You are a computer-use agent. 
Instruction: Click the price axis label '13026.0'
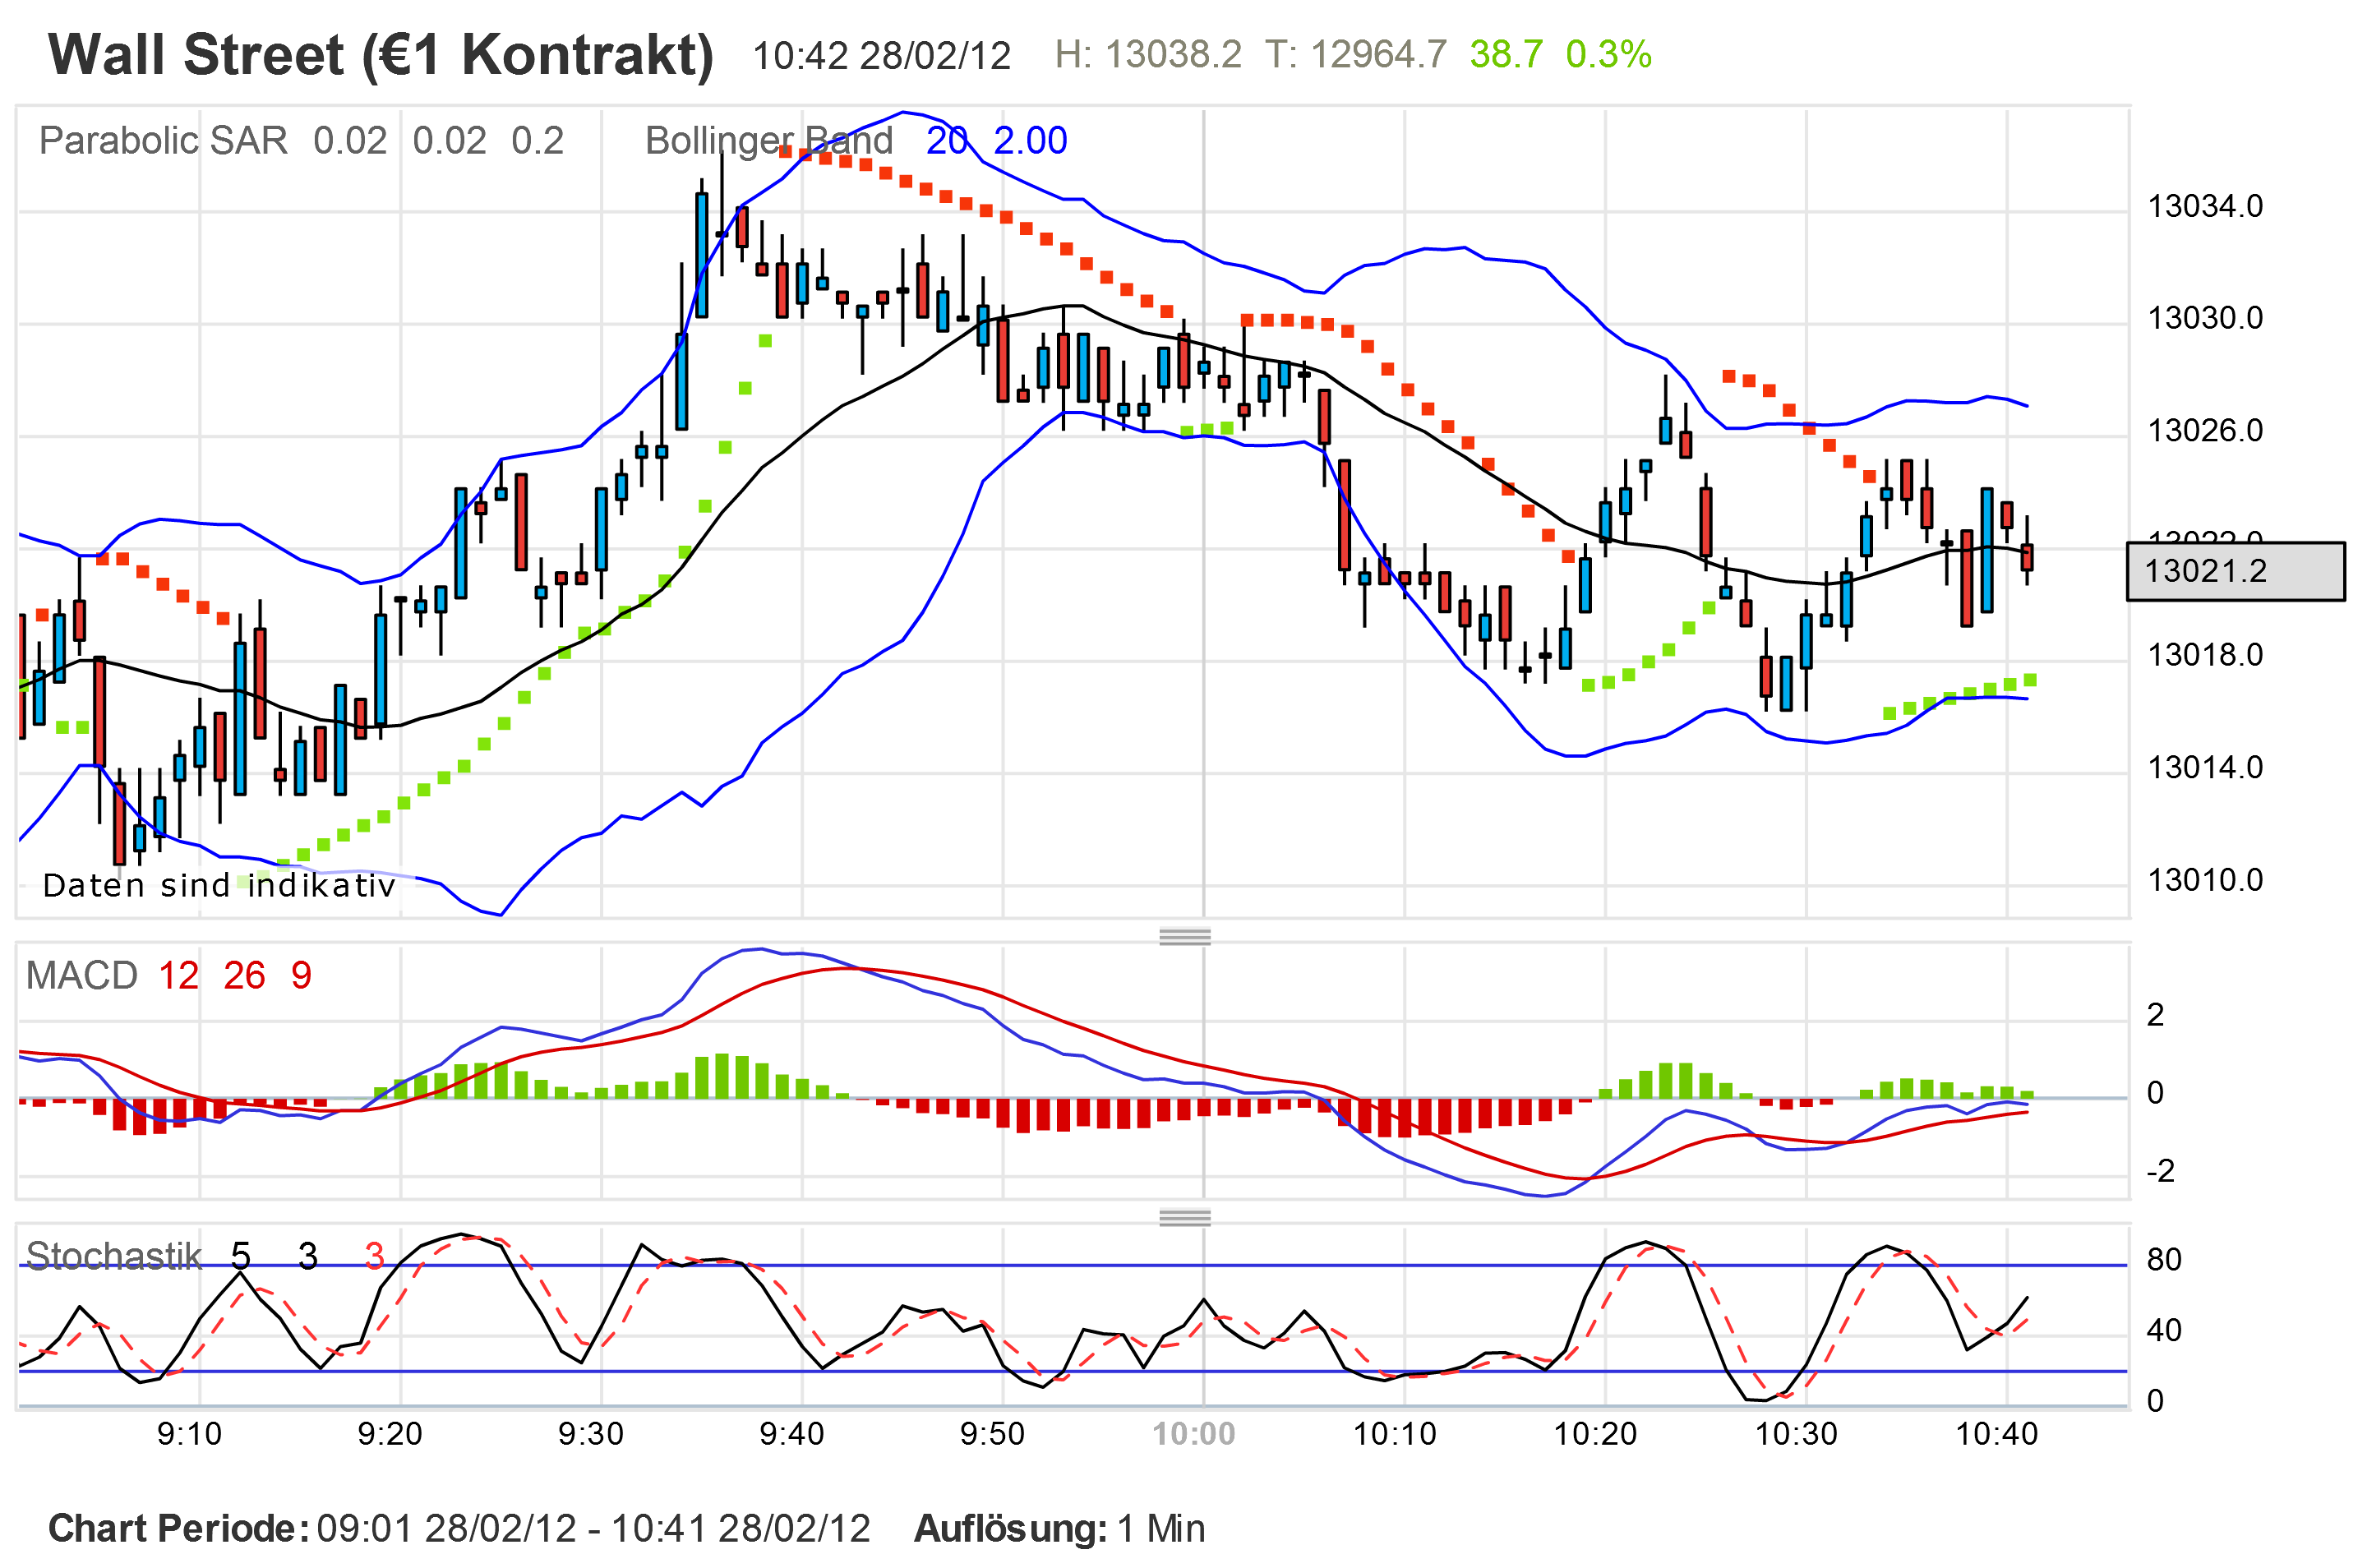click(x=2205, y=431)
